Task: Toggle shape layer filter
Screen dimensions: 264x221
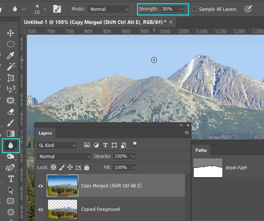Action: tap(114, 145)
